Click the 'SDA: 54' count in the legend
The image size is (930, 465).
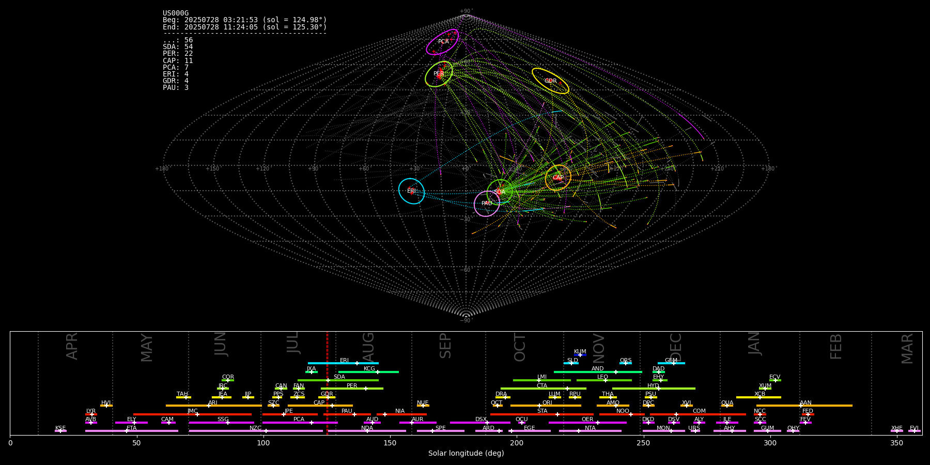tap(178, 47)
